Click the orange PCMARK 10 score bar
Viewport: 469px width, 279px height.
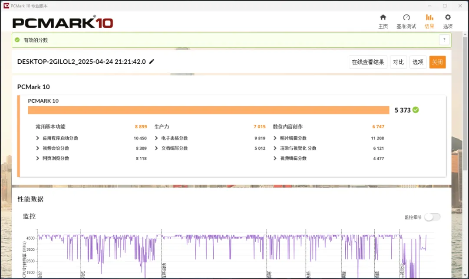coord(208,110)
